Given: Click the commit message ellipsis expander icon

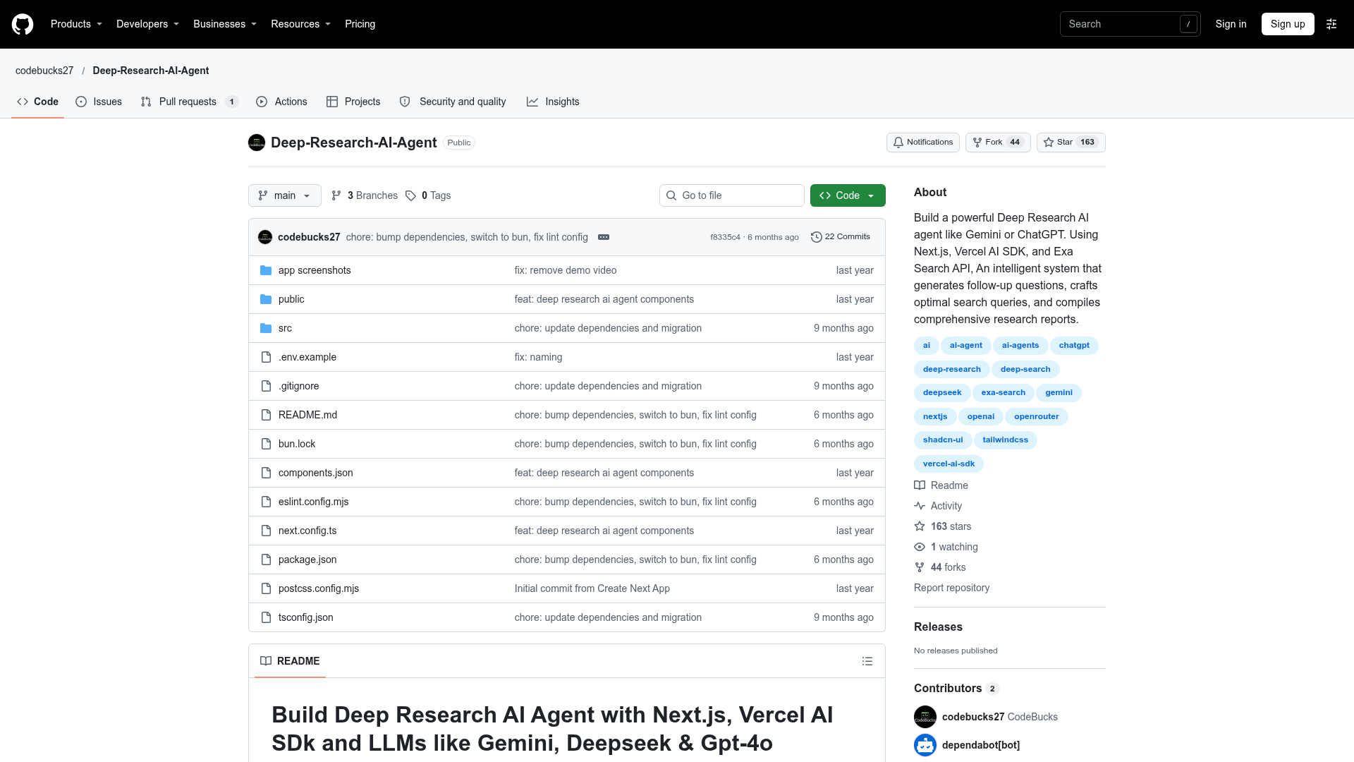Looking at the screenshot, I should point(604,237).
